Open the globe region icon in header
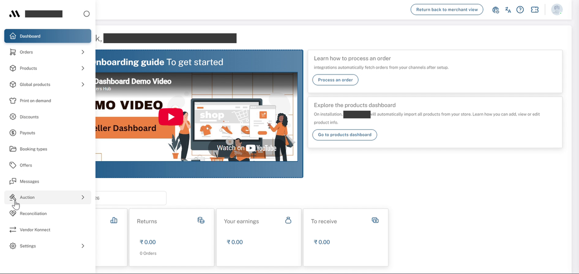This screenshot has height=274, width=579. 496,10
